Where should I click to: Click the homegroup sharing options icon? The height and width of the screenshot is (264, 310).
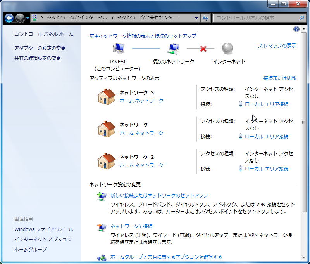(x=102, y=258)
